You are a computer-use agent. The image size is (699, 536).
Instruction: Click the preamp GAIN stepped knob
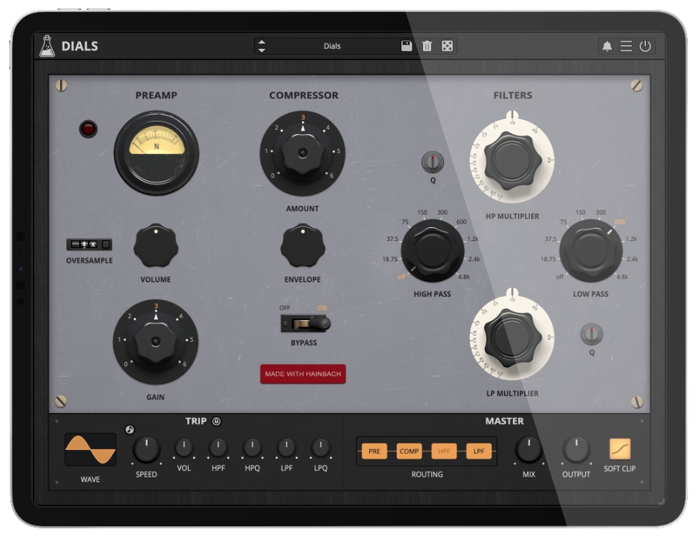(x=156, y=342)
